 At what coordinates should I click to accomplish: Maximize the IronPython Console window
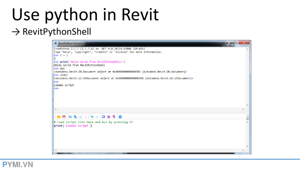point(235,43)
